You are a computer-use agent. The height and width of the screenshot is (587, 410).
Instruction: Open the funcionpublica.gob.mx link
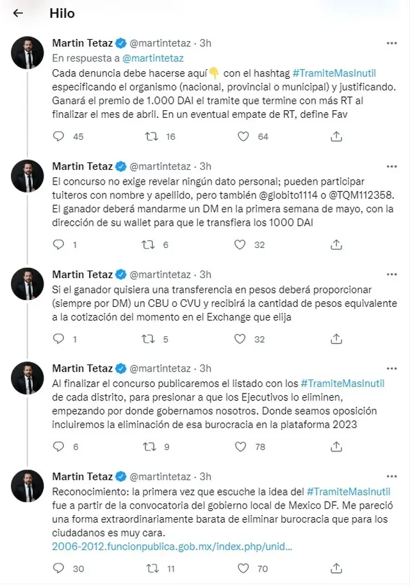172,547
